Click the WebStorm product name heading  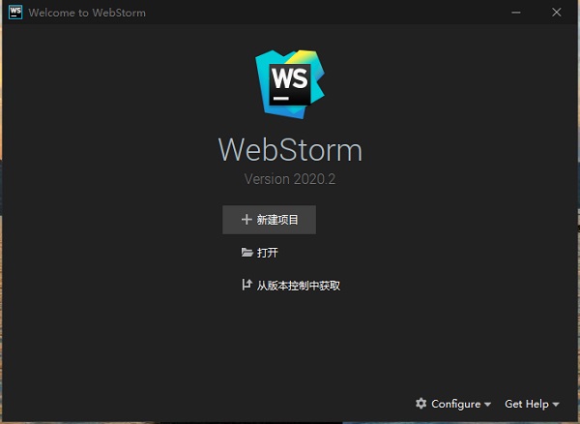[x=290, y=150]
